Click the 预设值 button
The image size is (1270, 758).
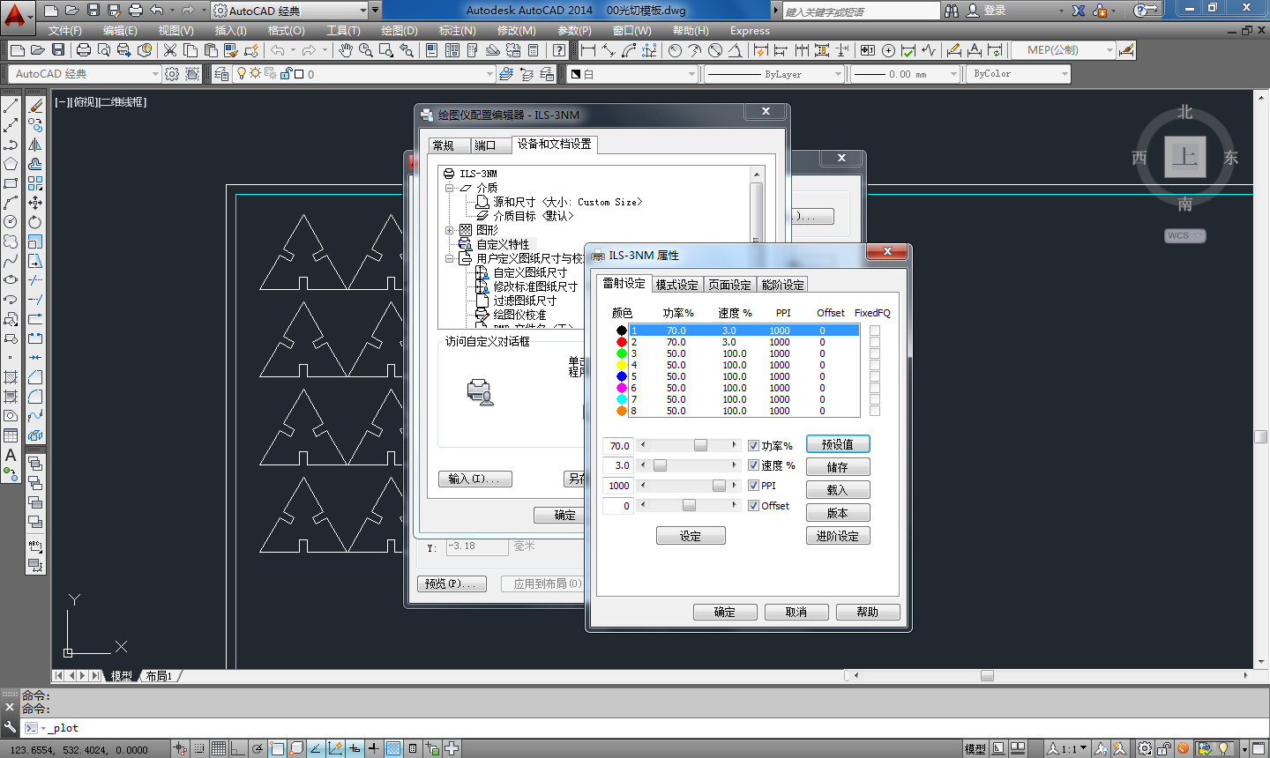coord(838,444)
